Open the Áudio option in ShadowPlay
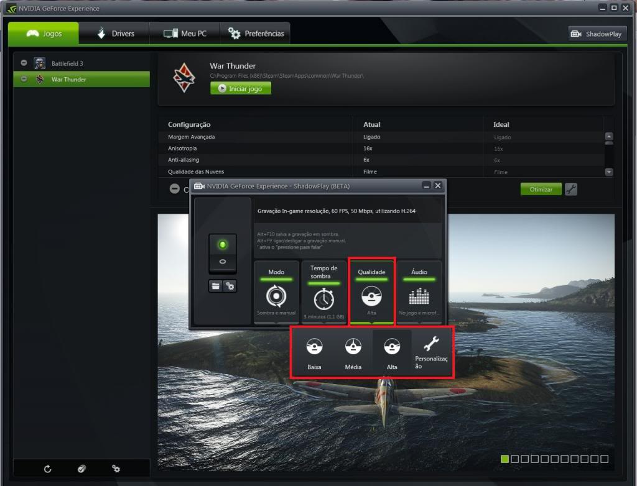Screen dimensions: 637x486 (419, 292)
